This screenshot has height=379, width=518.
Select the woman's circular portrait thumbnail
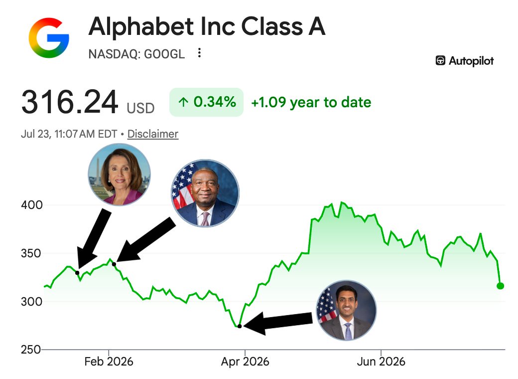(119, 175)
